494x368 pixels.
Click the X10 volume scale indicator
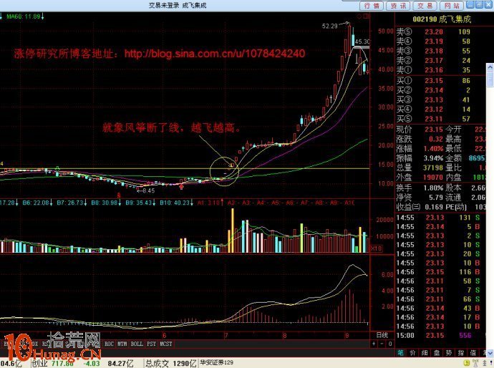coord(376,248)
